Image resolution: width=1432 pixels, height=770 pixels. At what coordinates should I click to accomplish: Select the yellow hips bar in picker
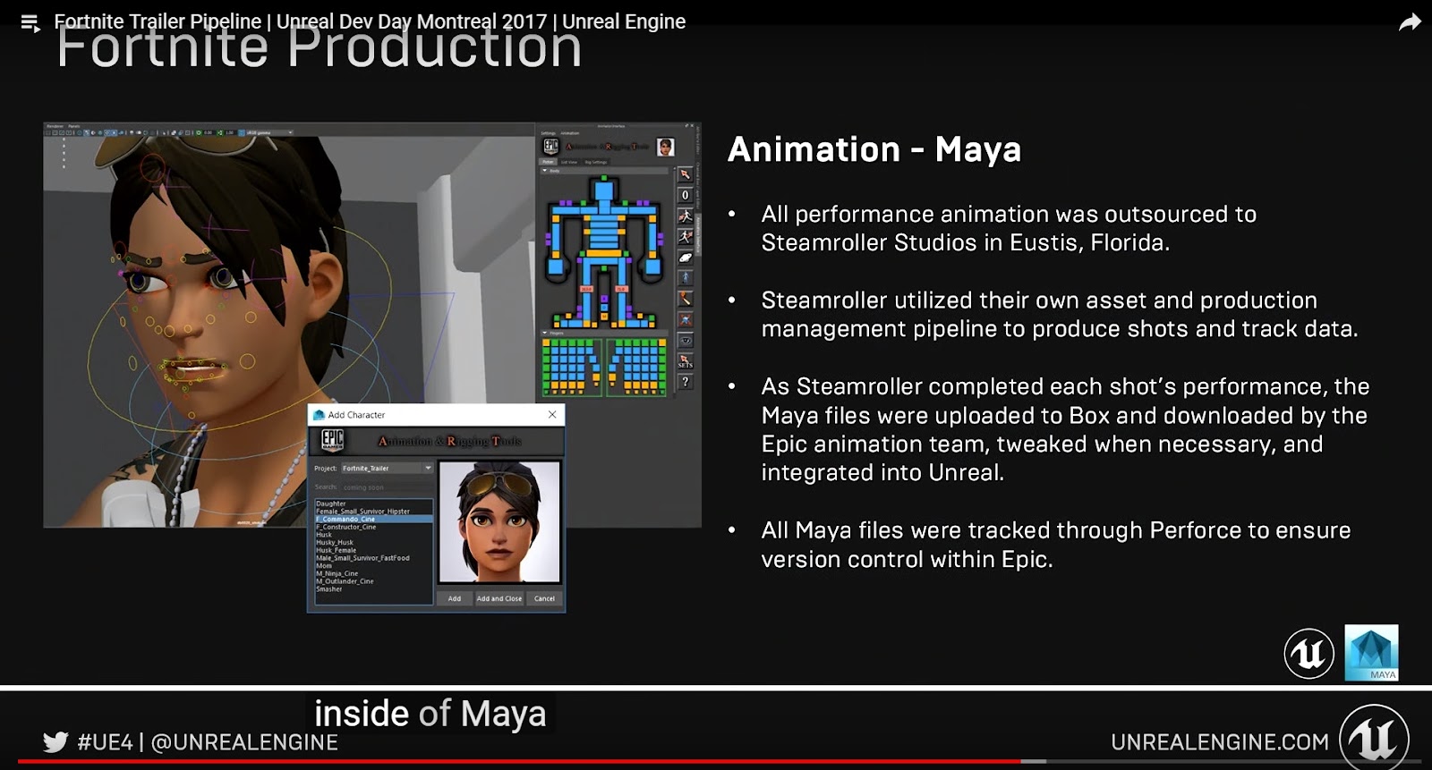604,253
